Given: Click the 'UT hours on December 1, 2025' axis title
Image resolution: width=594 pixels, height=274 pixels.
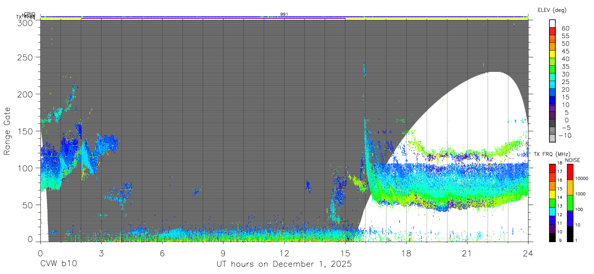Looking at the screenshot, I should [284, 264].
